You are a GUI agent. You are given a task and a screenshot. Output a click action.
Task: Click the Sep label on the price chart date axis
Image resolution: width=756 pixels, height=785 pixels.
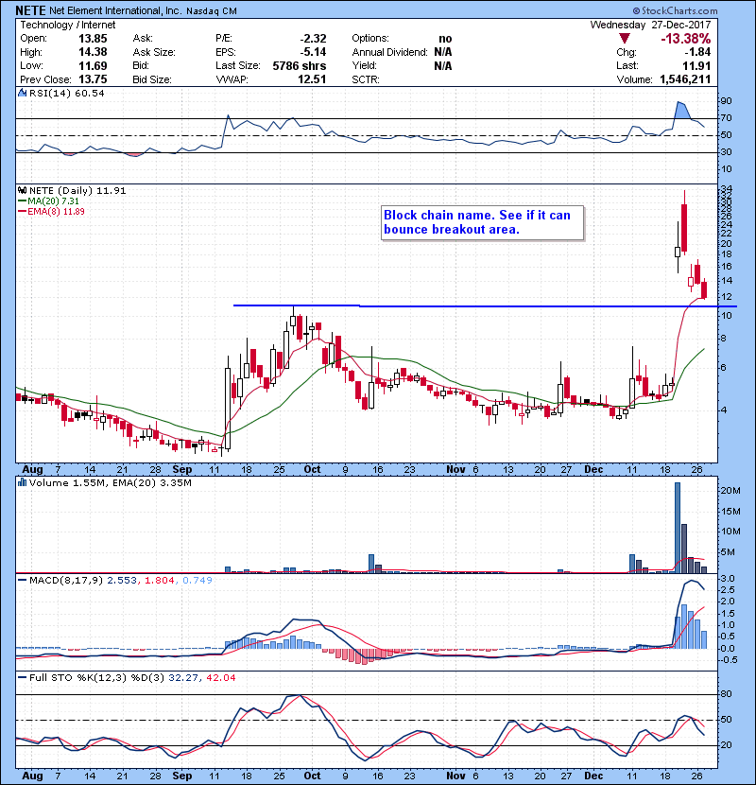click(182, 470)
